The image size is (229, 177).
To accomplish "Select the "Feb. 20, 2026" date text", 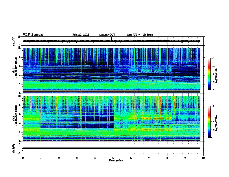I will 81,35.
